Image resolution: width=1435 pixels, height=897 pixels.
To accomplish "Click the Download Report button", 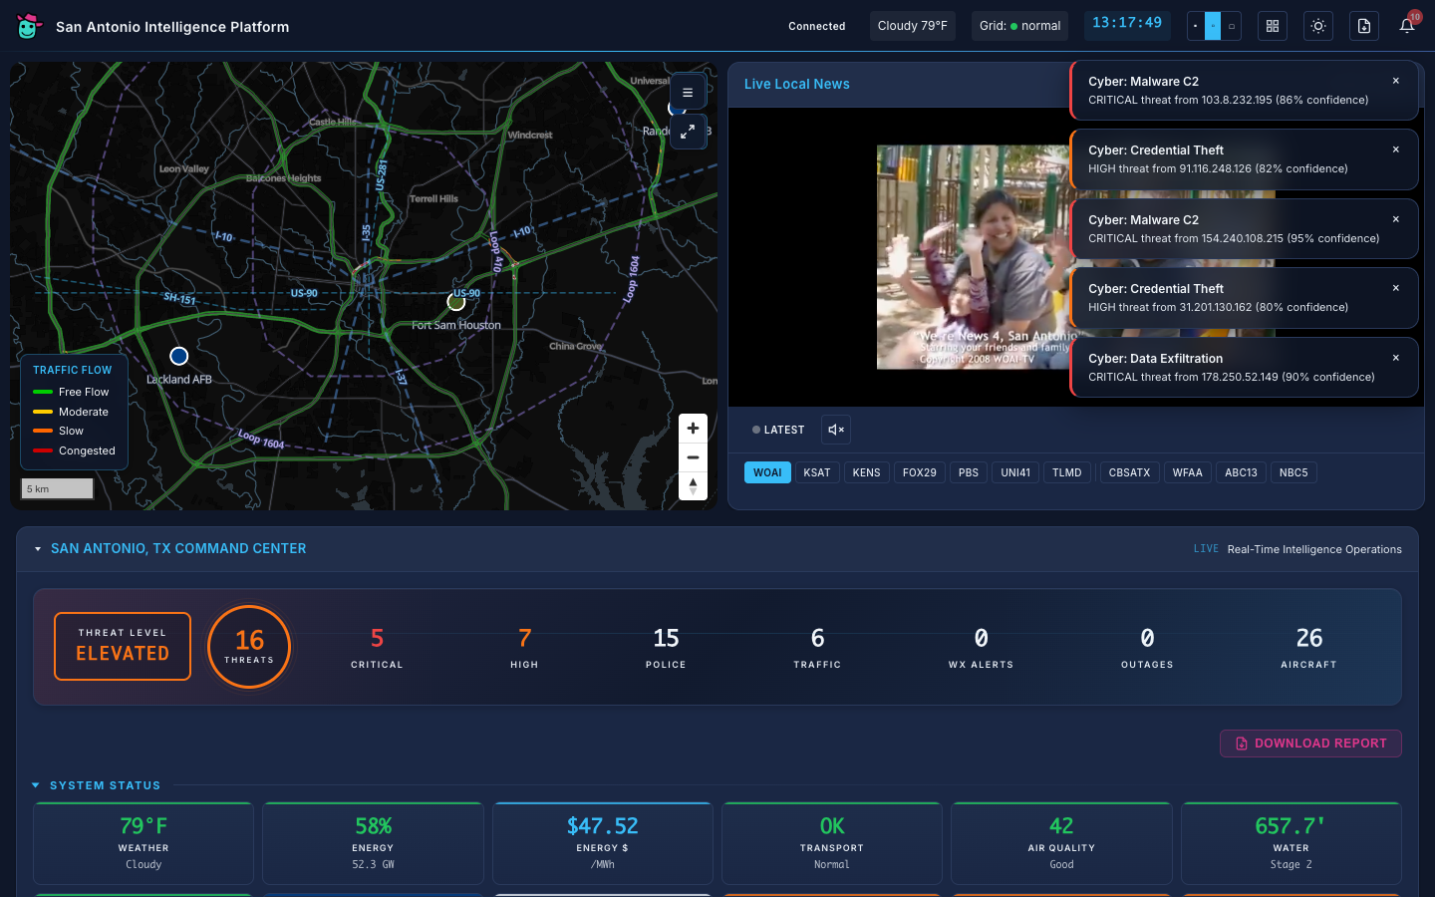I will tap(1310, 743).
